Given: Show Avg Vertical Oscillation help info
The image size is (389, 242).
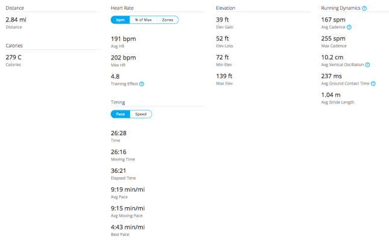Looking at the screenshot, I should pyautogui.click(x=367, y=65).
